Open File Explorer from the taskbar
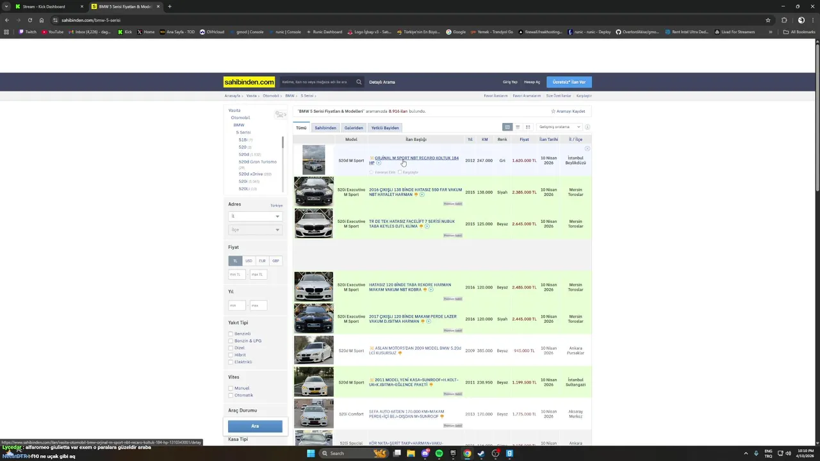The image size is (820, 461). [411, 453]
